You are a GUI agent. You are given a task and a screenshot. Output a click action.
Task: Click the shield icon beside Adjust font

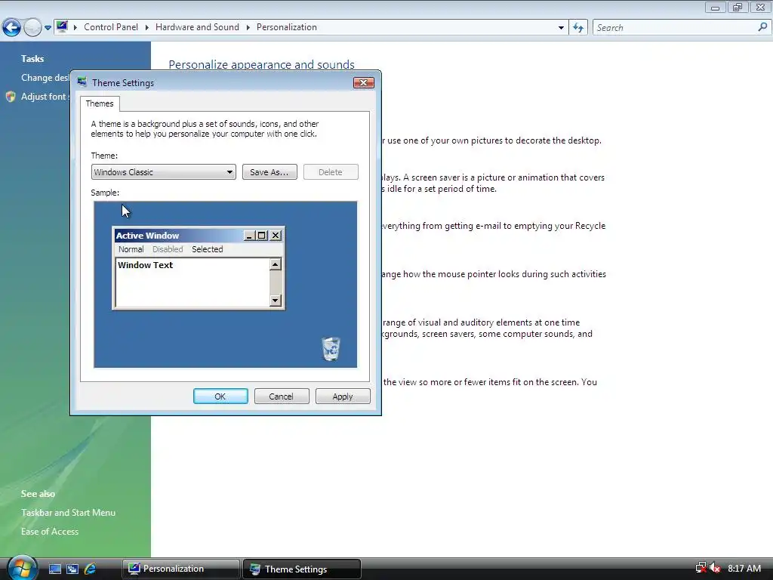11,97
